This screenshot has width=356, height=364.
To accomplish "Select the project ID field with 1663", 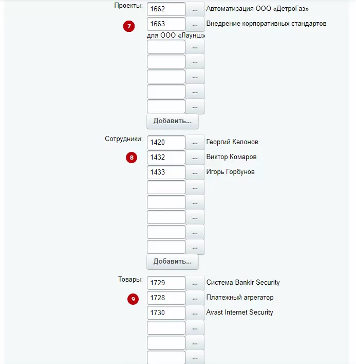I will coord(166,24).
